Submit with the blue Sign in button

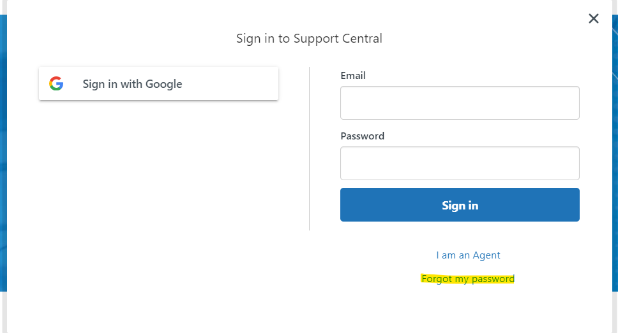pyautogui.click(x=460, y=204)
